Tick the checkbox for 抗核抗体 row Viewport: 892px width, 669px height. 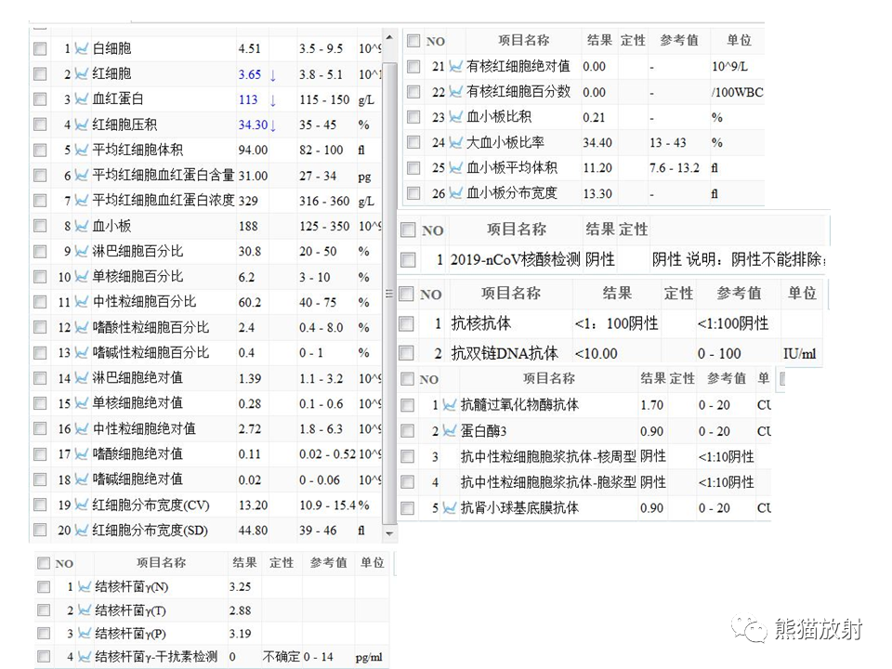point(406,323)
